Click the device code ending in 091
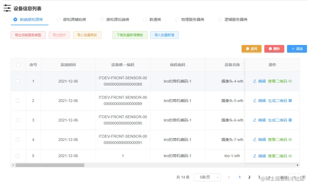Image resolution: width=310 pixels, height=187 pixels. coord(123,140)
